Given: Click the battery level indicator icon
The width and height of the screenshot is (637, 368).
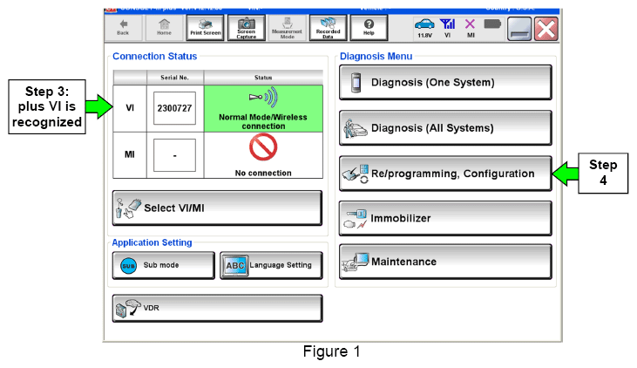Looking at the screenshot, I should [492, 24].
